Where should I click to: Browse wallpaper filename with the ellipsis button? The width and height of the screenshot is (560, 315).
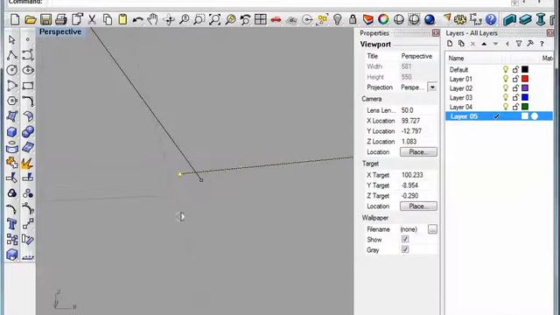(432, 229)
